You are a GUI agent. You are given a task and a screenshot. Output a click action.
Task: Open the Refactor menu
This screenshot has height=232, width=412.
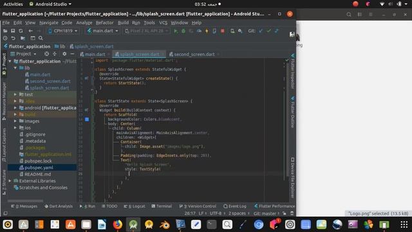(x=104, y=23)
